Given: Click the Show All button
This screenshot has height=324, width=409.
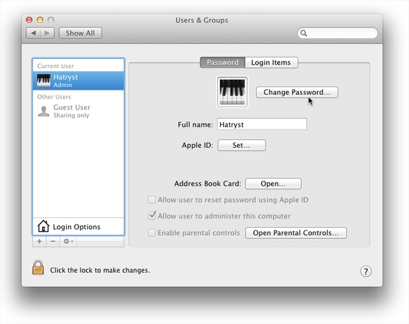Looking at the screenshot, I should click(80, 33).
